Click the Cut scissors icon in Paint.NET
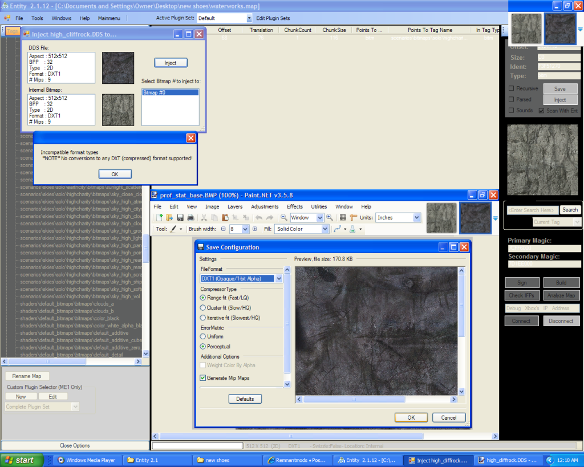This screenshot has width=584, height=467. coord(204,218)
